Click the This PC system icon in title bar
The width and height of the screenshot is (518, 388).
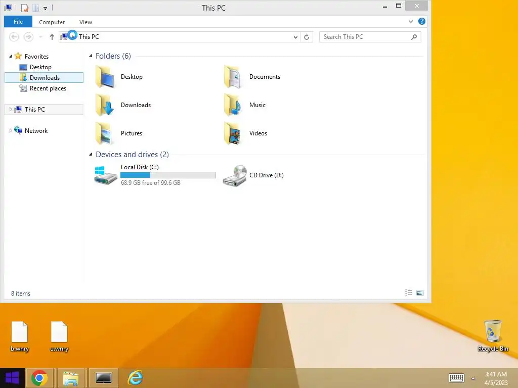click(8, 8)
